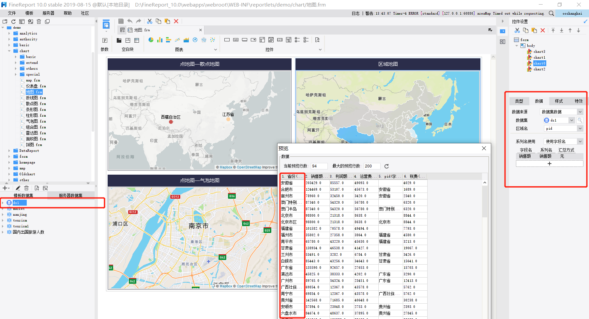Expand the controls palette dropdown arrow
Screen dimensions: 589x319
(320, 50)
